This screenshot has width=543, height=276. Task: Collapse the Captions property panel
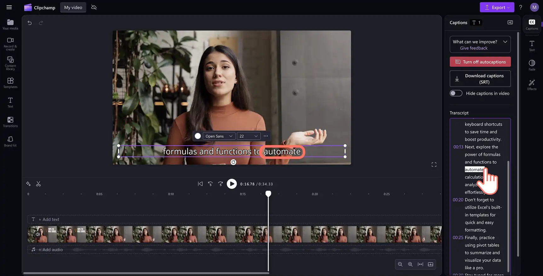click(x=510, y=22)
